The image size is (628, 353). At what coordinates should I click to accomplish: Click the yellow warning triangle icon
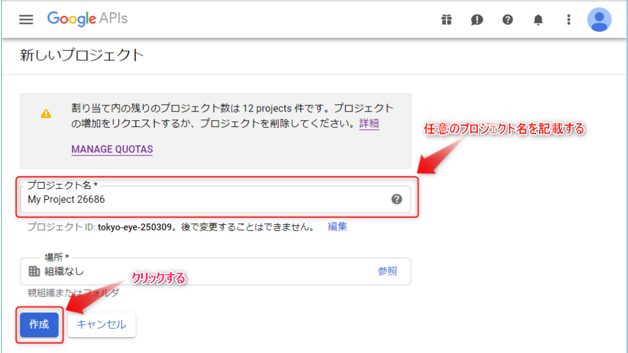46,113
